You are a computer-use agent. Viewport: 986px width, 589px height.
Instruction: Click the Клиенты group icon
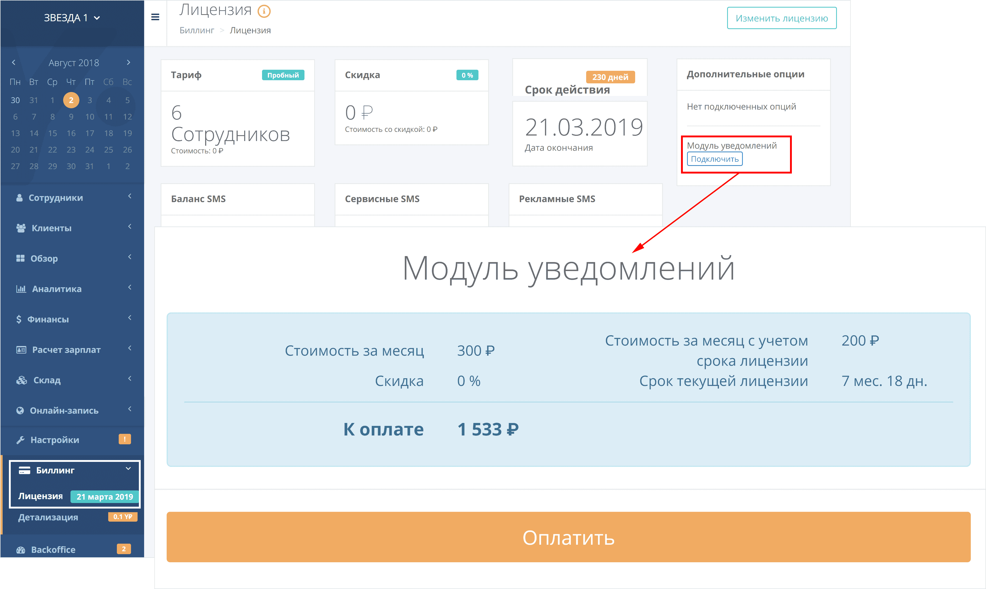(x=21, y=228)
